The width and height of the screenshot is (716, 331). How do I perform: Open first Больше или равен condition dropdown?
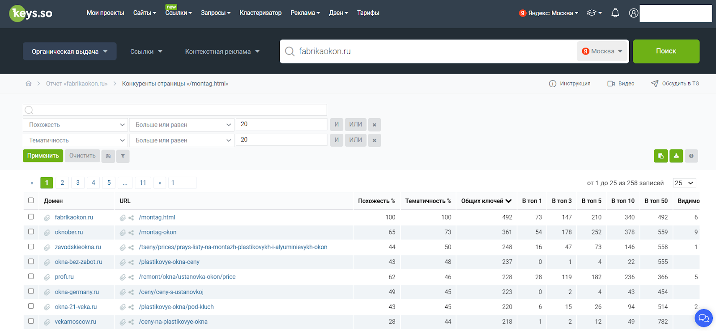point(182,125)
